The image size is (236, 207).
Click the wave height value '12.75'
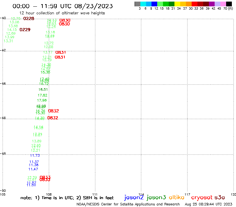pyautogui.click(x=16, y=18)
